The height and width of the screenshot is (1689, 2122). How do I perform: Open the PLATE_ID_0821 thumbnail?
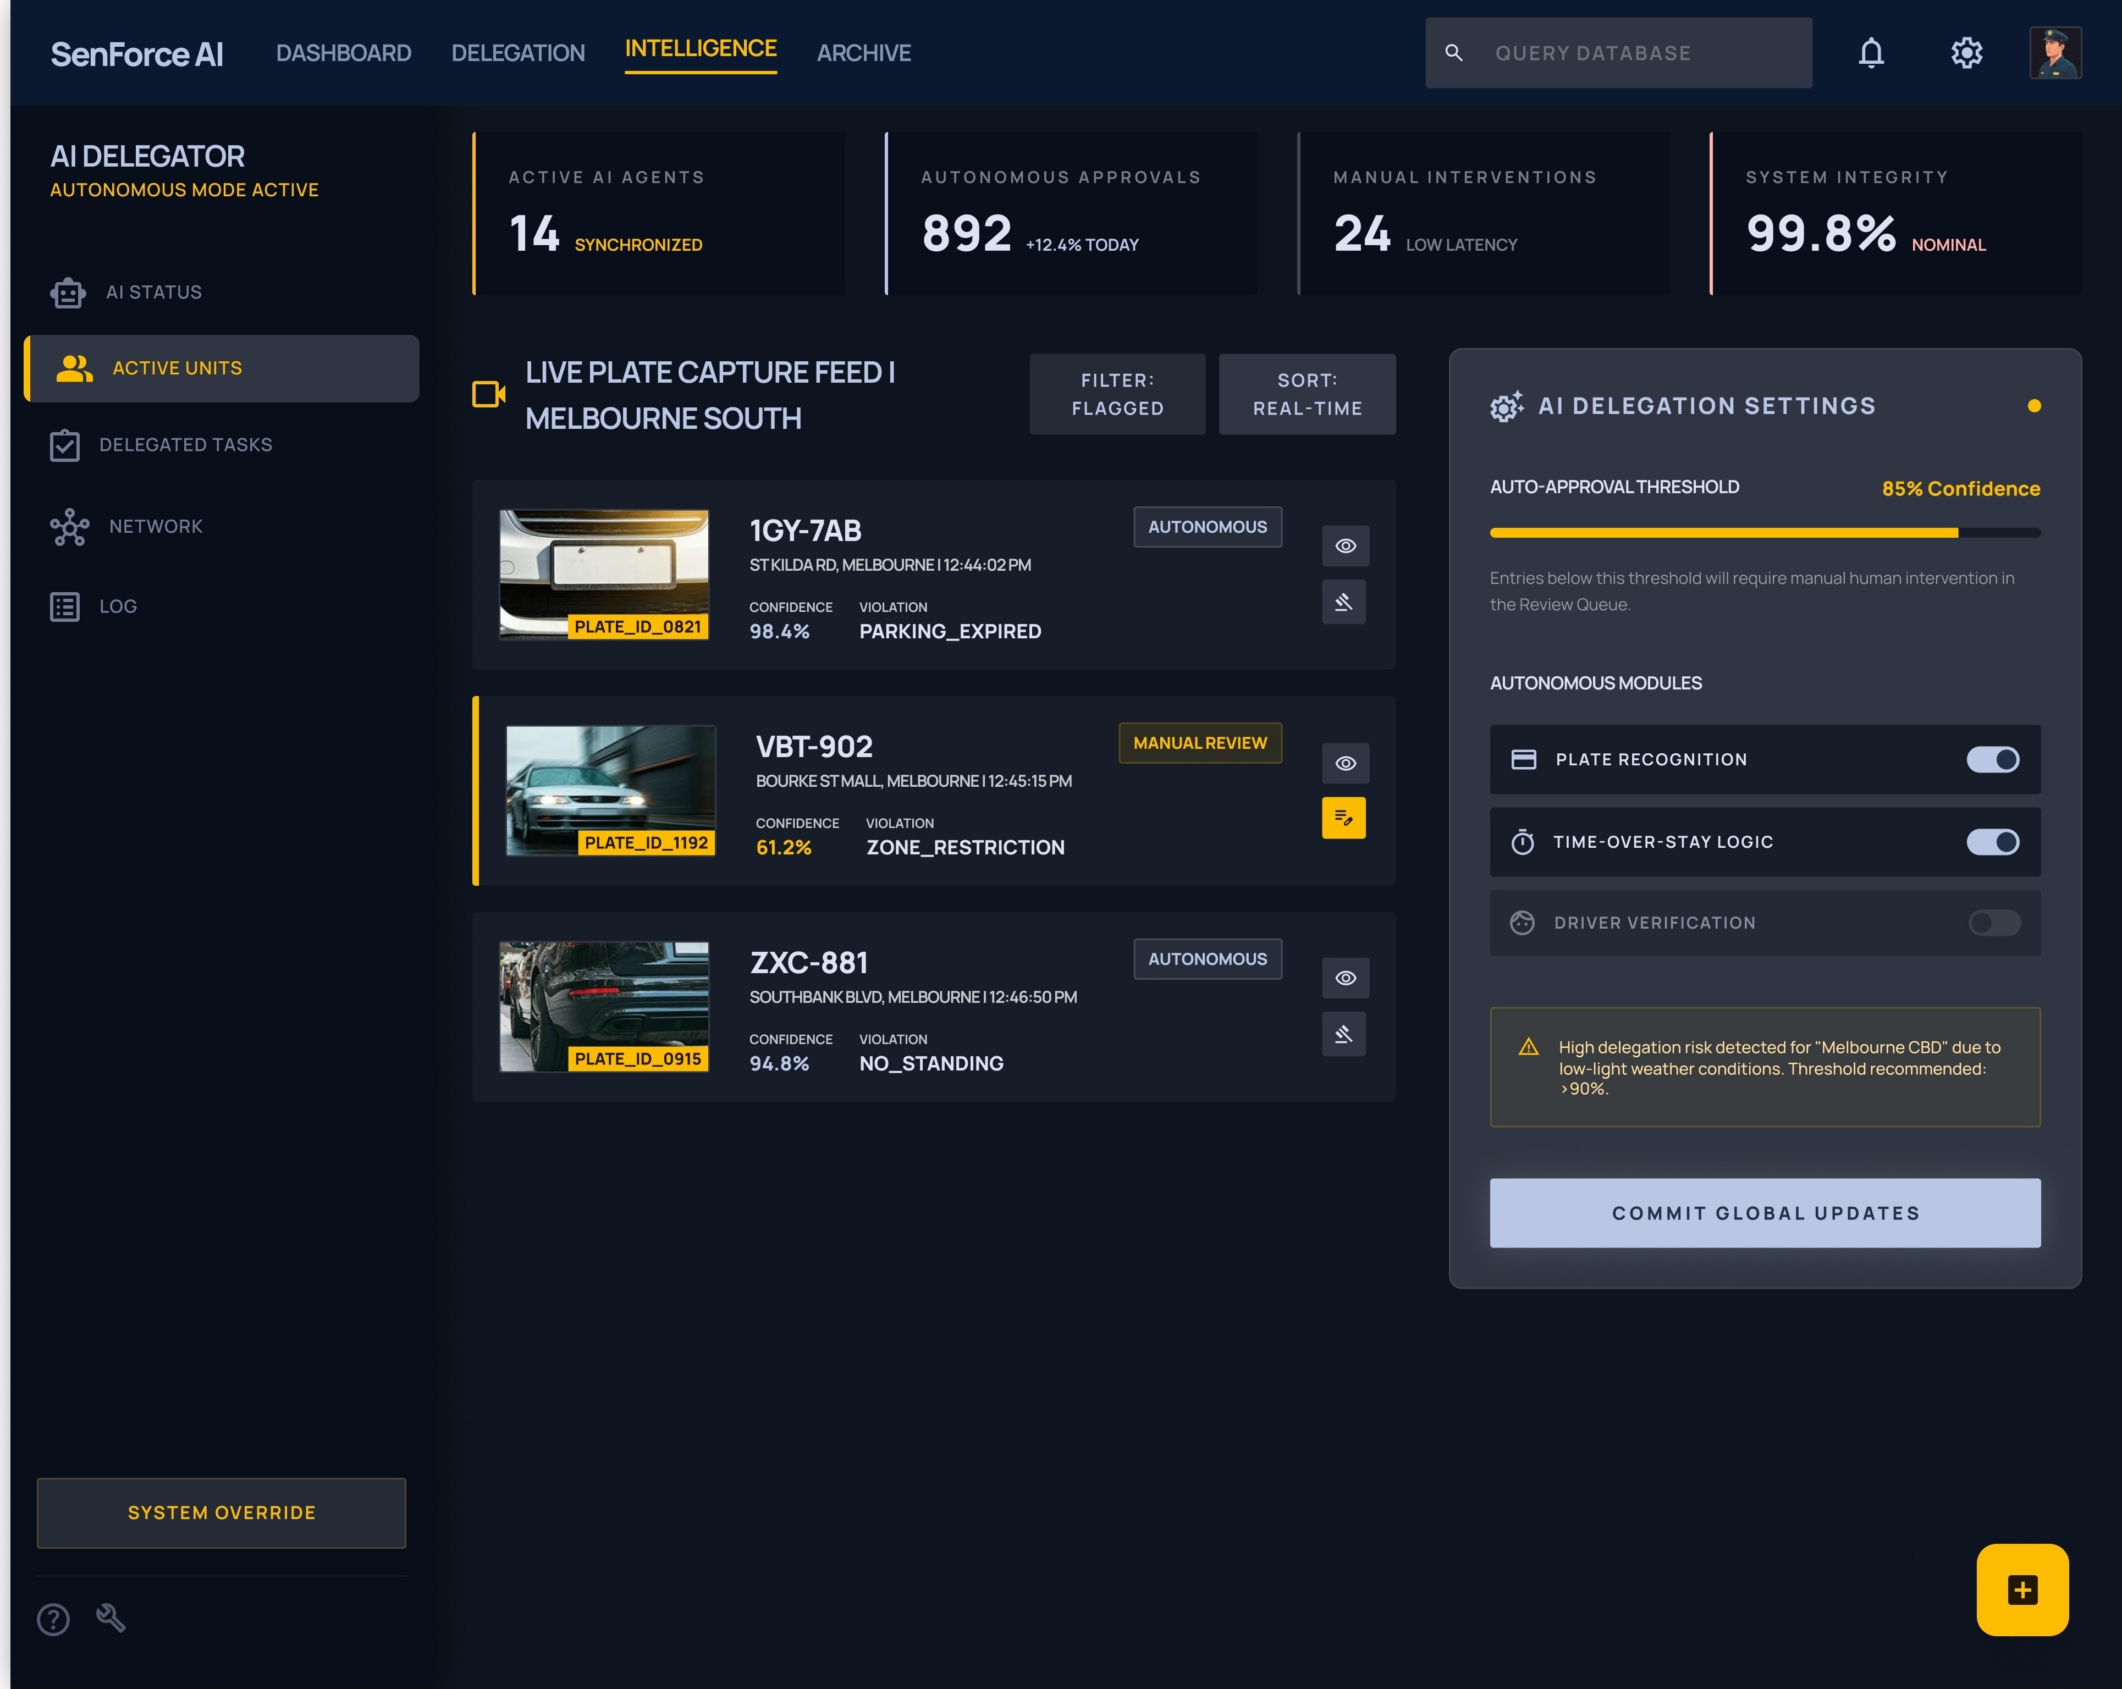[604, 575]
